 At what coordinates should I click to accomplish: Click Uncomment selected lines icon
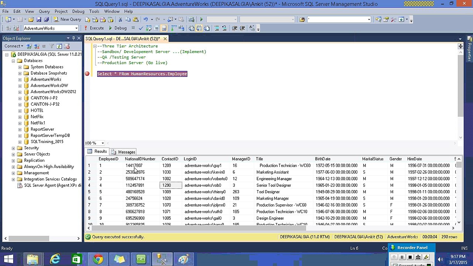pyautogui.click(x=224, y=28)
